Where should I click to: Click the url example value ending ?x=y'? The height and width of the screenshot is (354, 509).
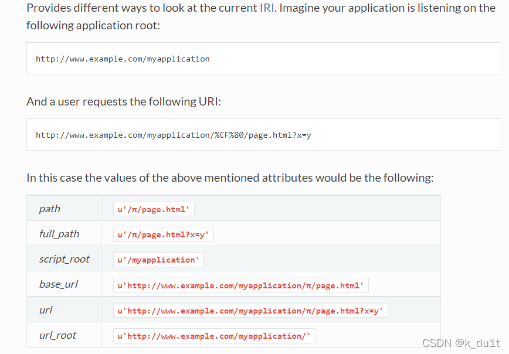coord(250,311)
